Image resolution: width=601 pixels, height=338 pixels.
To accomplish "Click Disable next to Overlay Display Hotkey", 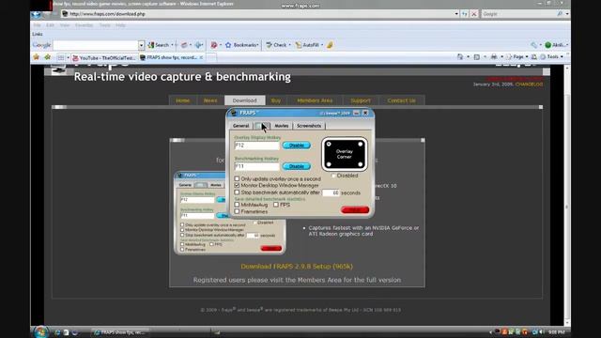I will pyautogui.click(x=297, y=146).
